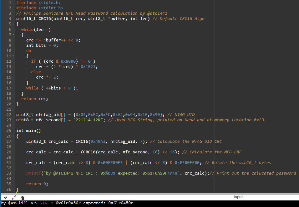This screenshot has width=299, height=207.
Task: Click the seed value 0x49A3
Action: coord(98,142)
